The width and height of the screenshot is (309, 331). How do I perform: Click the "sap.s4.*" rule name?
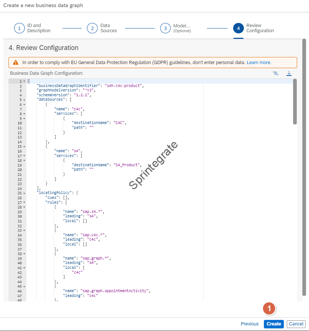click(x=91, y=211)
